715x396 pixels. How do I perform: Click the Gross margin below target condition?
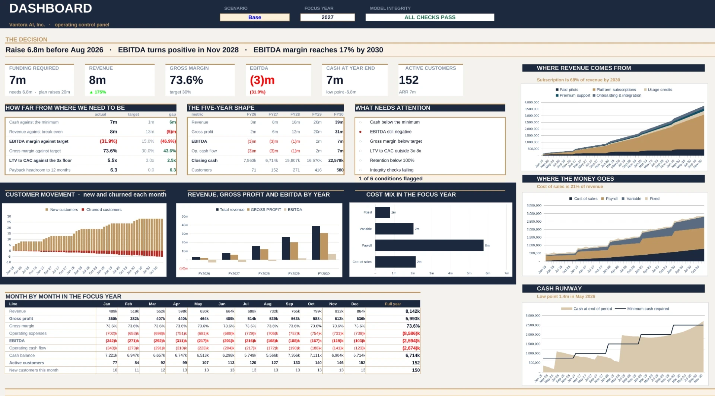(395, 141)
